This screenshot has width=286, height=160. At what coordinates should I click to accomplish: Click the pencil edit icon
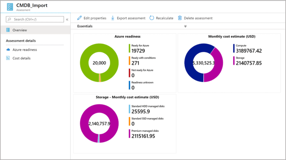[x=79, y=18]
